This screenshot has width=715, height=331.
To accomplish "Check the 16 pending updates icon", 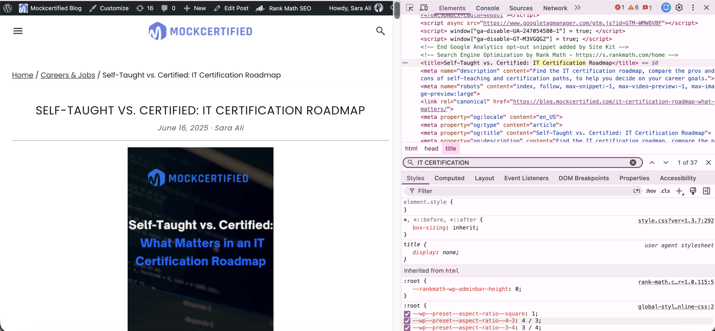I will point(145,8).
